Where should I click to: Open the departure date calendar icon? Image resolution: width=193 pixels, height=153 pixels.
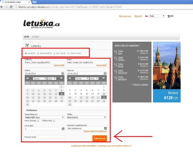click(x=63, y=73)
